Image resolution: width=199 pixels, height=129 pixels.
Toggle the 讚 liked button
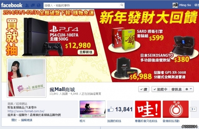pos(144,89)
